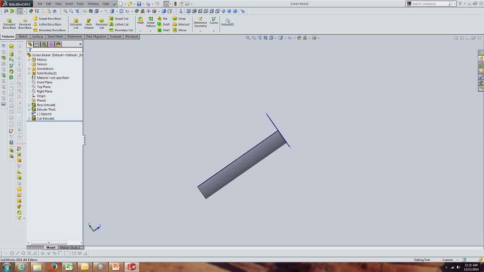Select Material <not specified> item

pos(50,78)
